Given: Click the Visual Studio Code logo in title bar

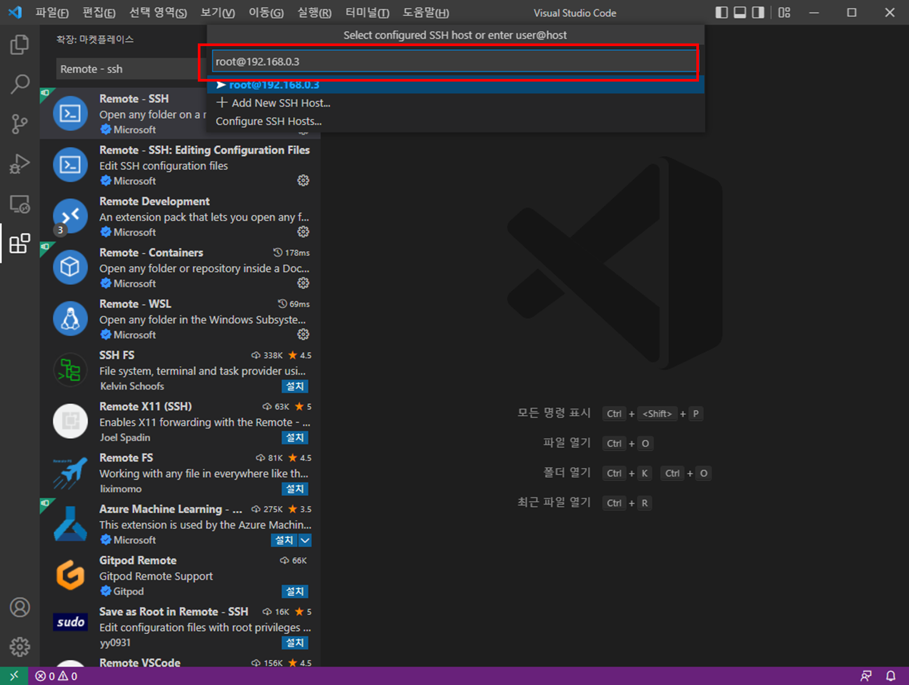Looking at the screenshot, I should pos(15,12).
